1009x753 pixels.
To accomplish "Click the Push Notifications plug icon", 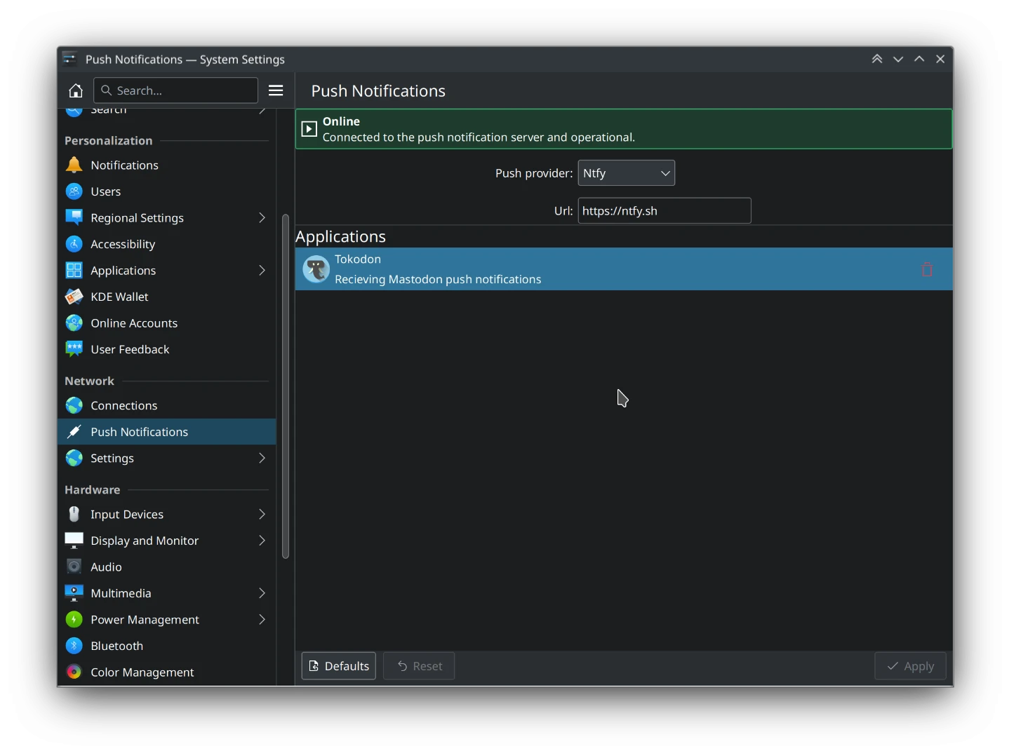I will click(x=74, y=431).
